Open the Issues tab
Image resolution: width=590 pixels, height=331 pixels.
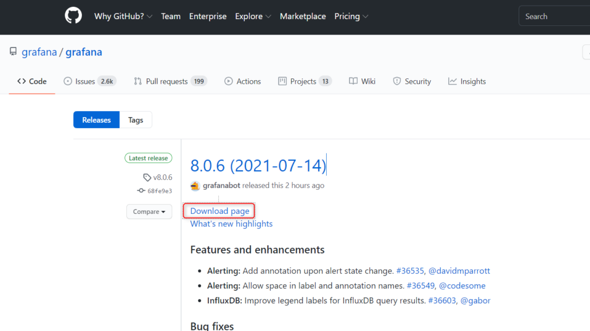(90, 81)
